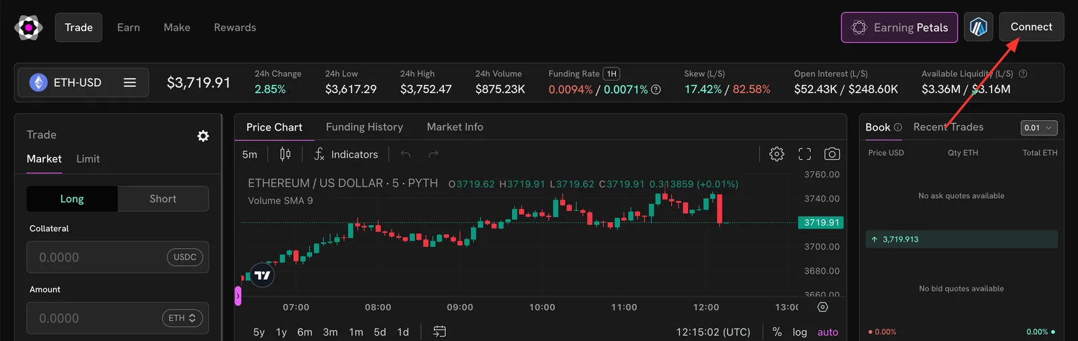Switch to the Funding History tab
The height and width of the screenshot is (341, 1078).
point(364,127)
